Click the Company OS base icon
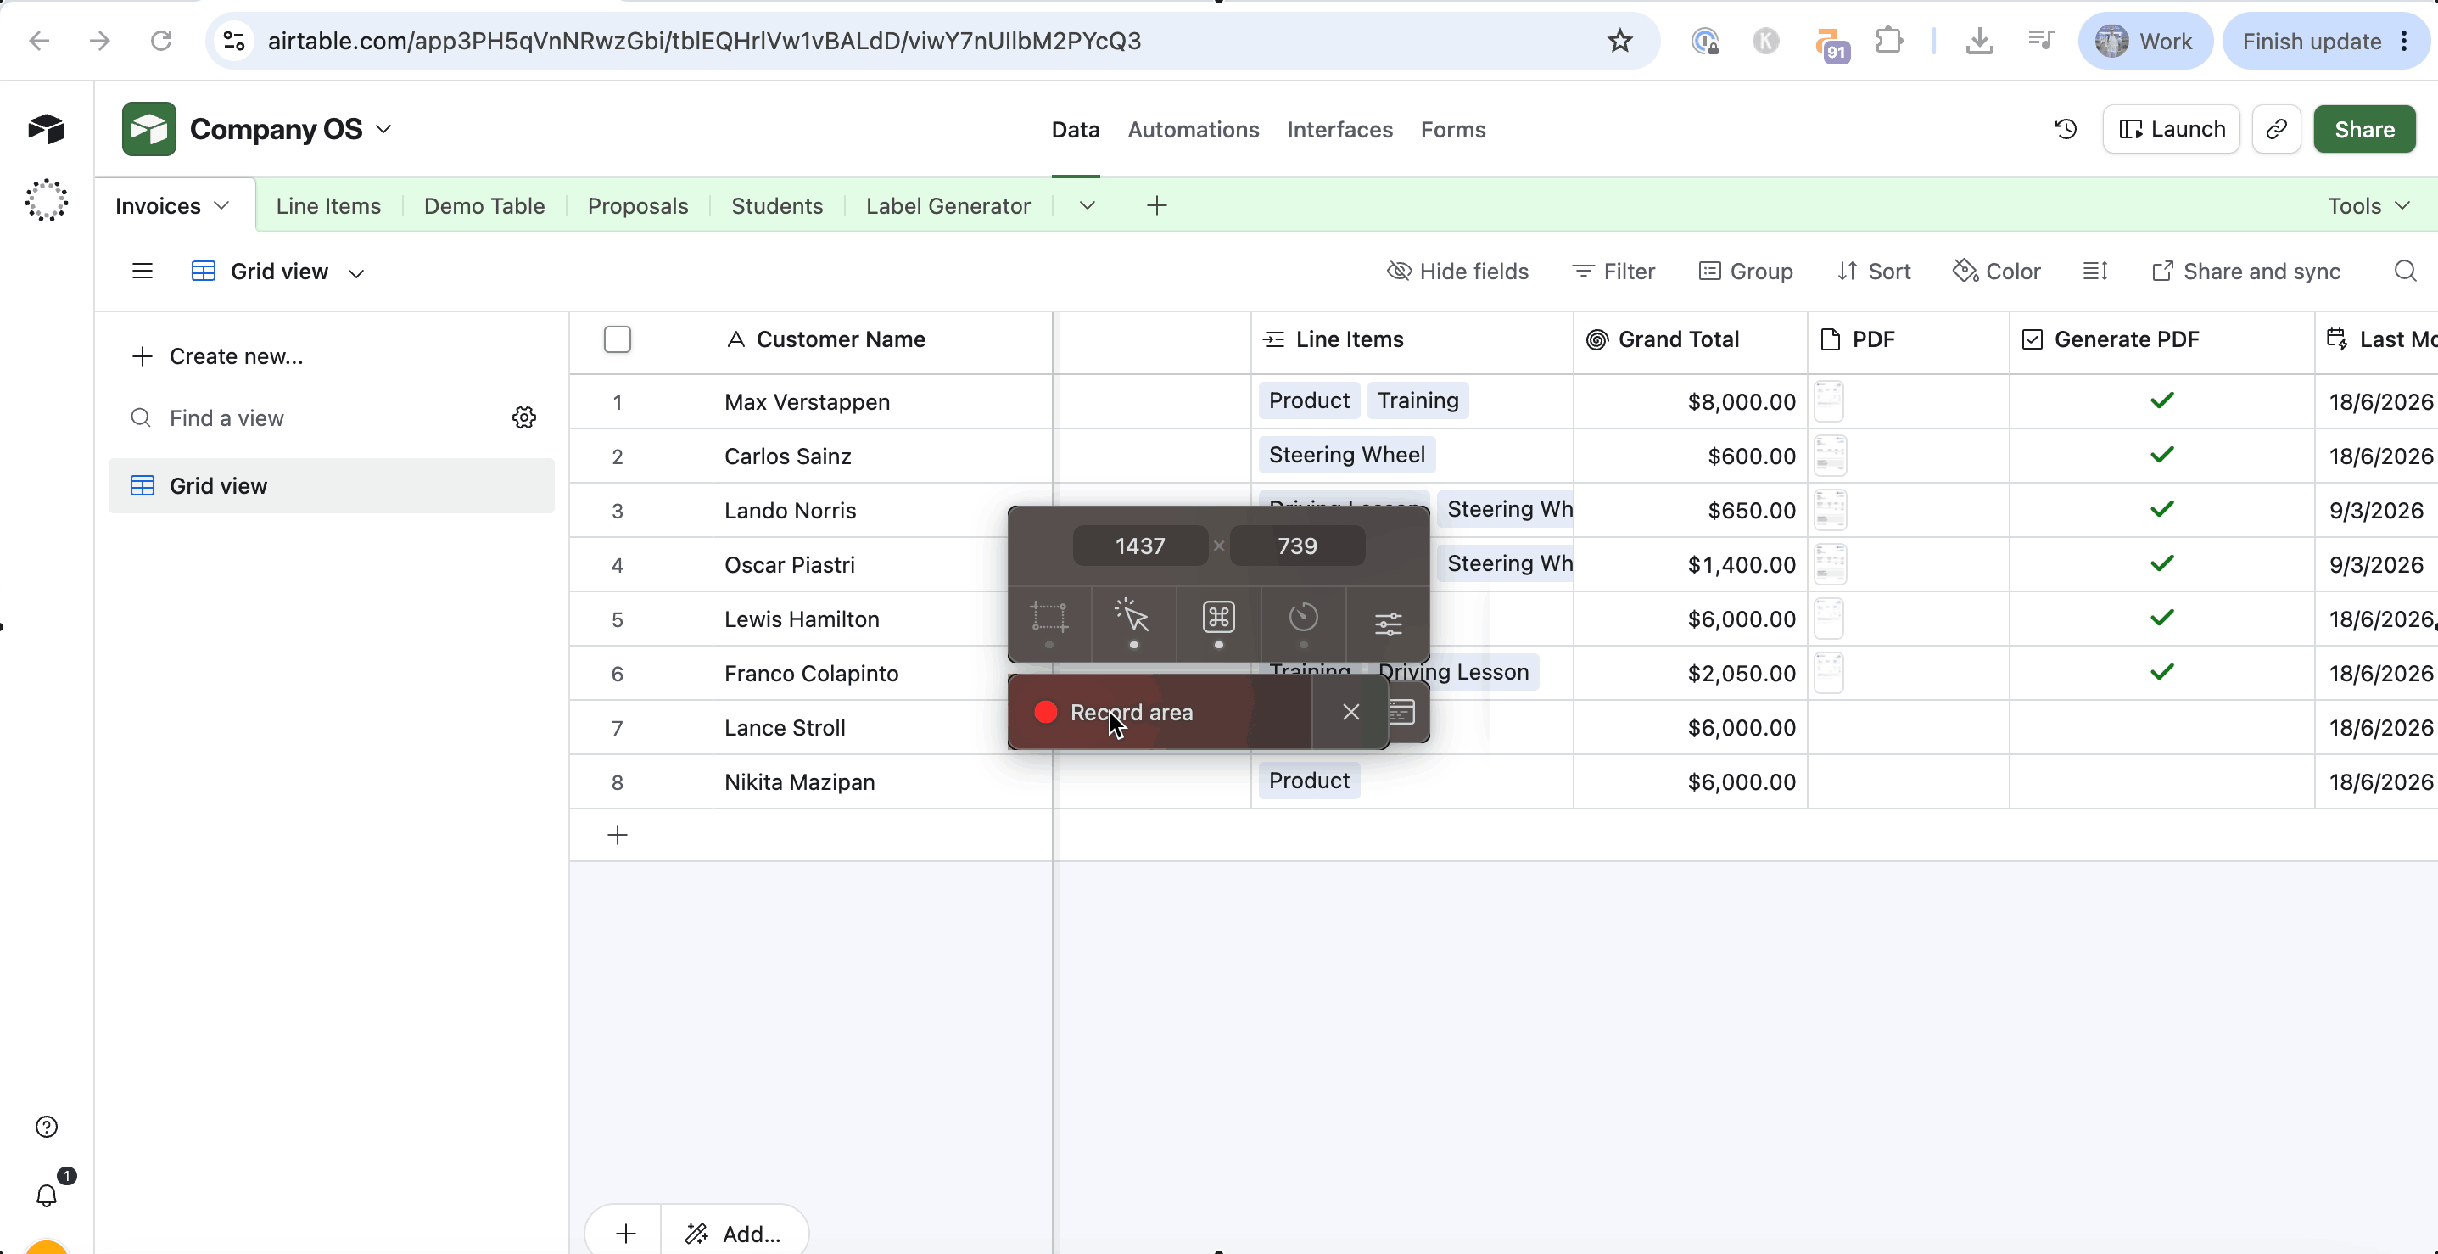This screenshot has height=1254, width=2438. tap(148, 129)
